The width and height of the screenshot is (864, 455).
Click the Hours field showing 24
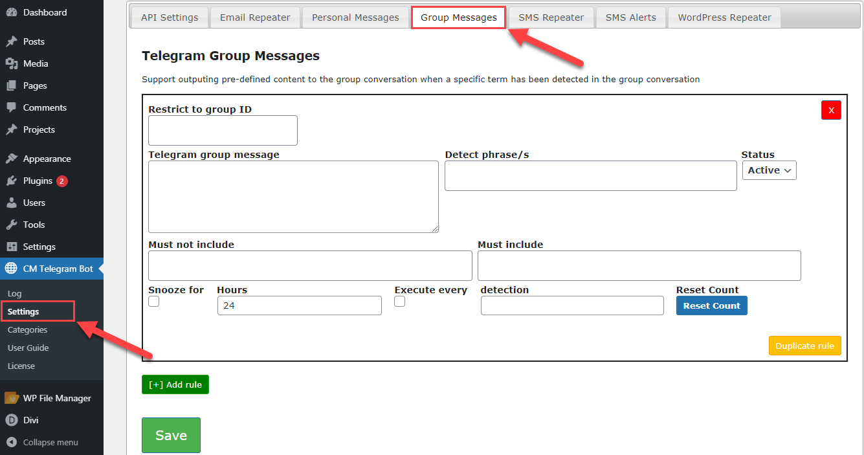[300, 305]
